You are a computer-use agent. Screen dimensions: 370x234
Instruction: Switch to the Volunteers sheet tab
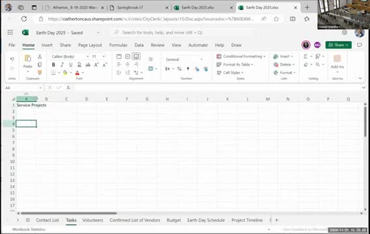tap(92, 220)
